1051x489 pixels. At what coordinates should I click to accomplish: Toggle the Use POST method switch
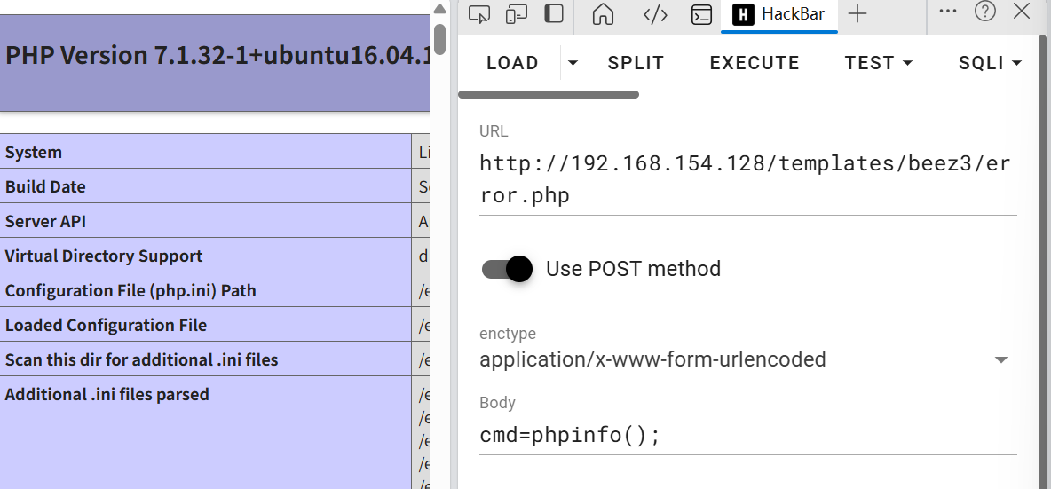coord(508,269)
